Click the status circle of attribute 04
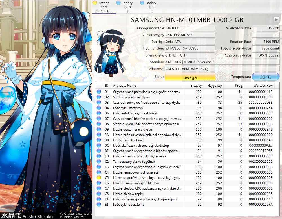Viewport: 282px width, 219px height. [99, 108]
